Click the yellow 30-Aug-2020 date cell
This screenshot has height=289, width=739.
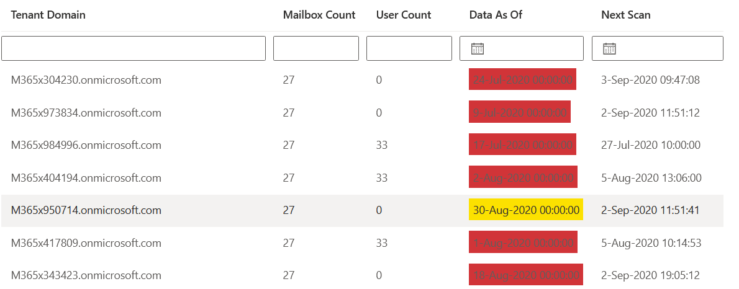coord(526,210)
